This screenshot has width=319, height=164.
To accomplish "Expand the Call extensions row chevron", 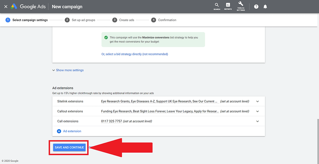I will coord(257,121).
